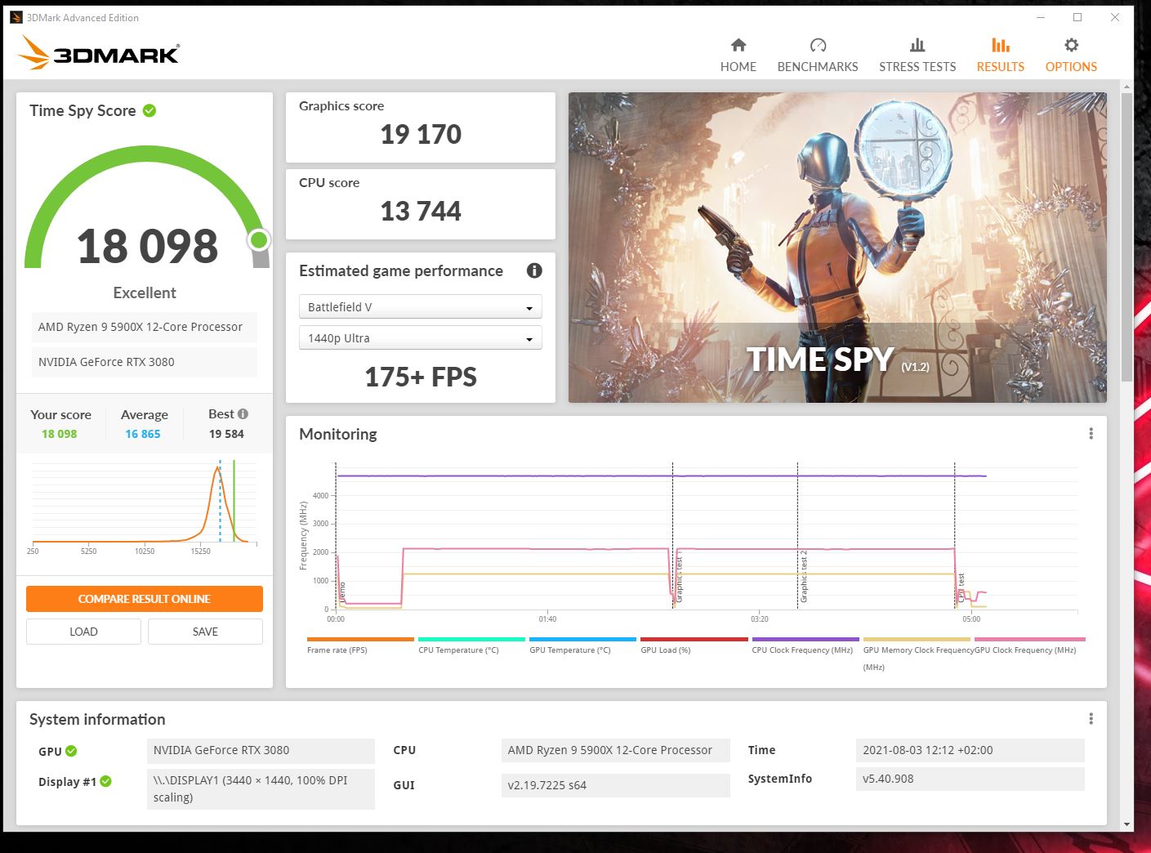Click the CPU field in System information
The image size is (1151, 853).
(x=615, y=750)
